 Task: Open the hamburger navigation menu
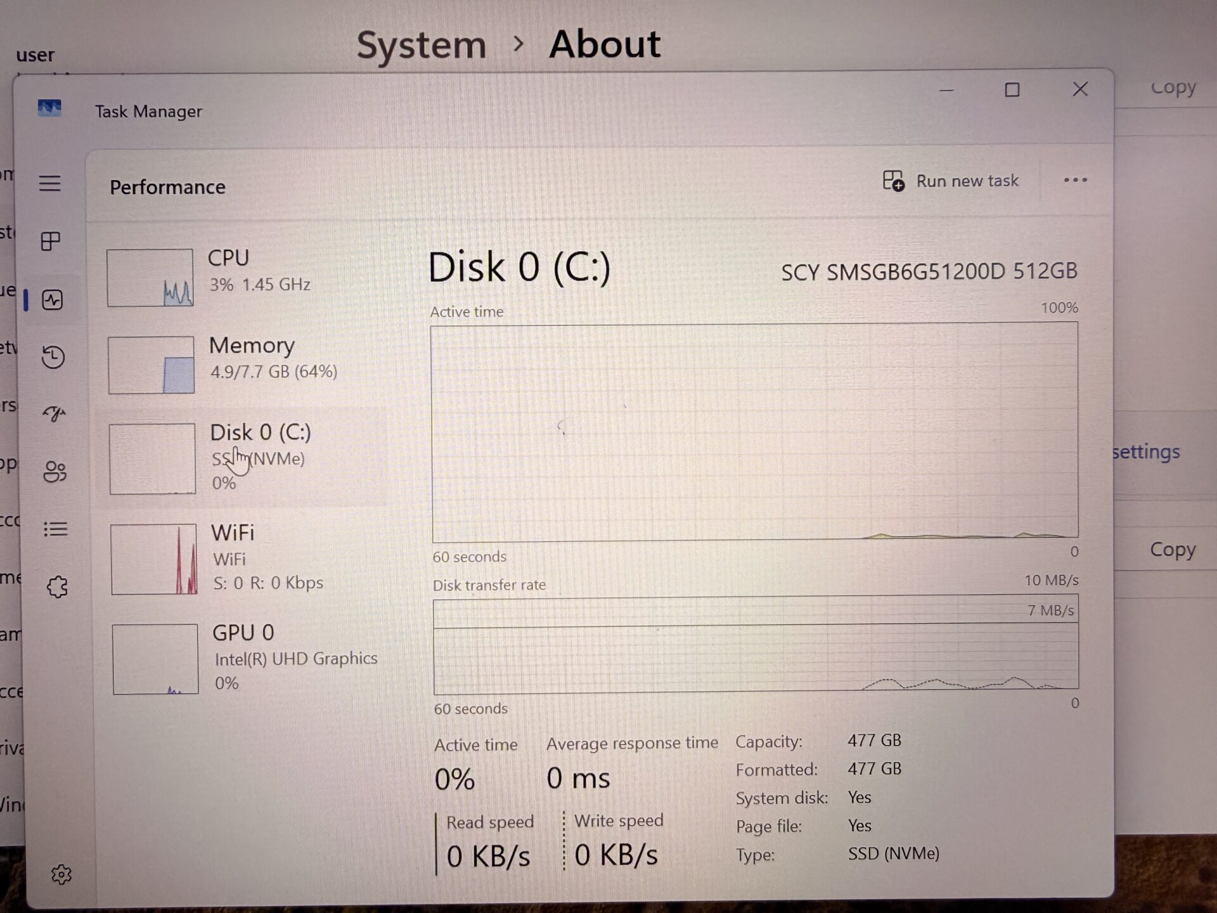pyautogui.click(x=50, y=184)
